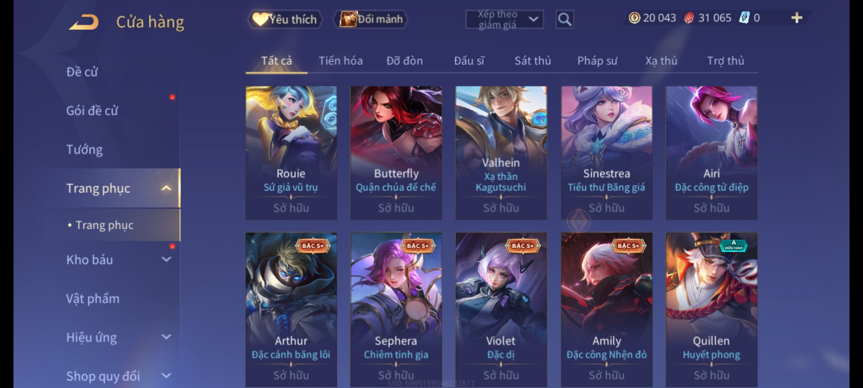Select the Tiến hóa tab
863x388 pixels.
point(341,61)
